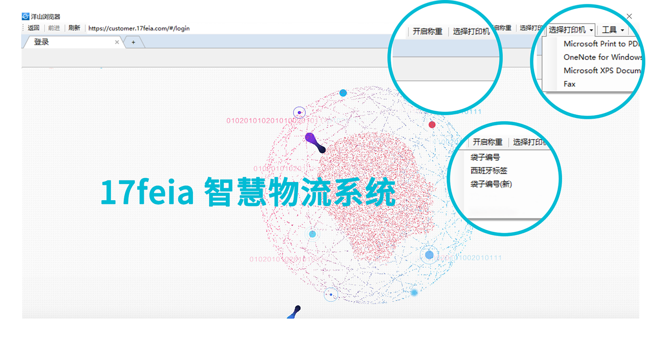
Task: Reload the page with 刷新
Action: (74, 28)
